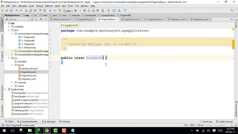Screen dimensions: 238x134
Task: Expand the values folder arrow
Action: click(x=12, y=86)
